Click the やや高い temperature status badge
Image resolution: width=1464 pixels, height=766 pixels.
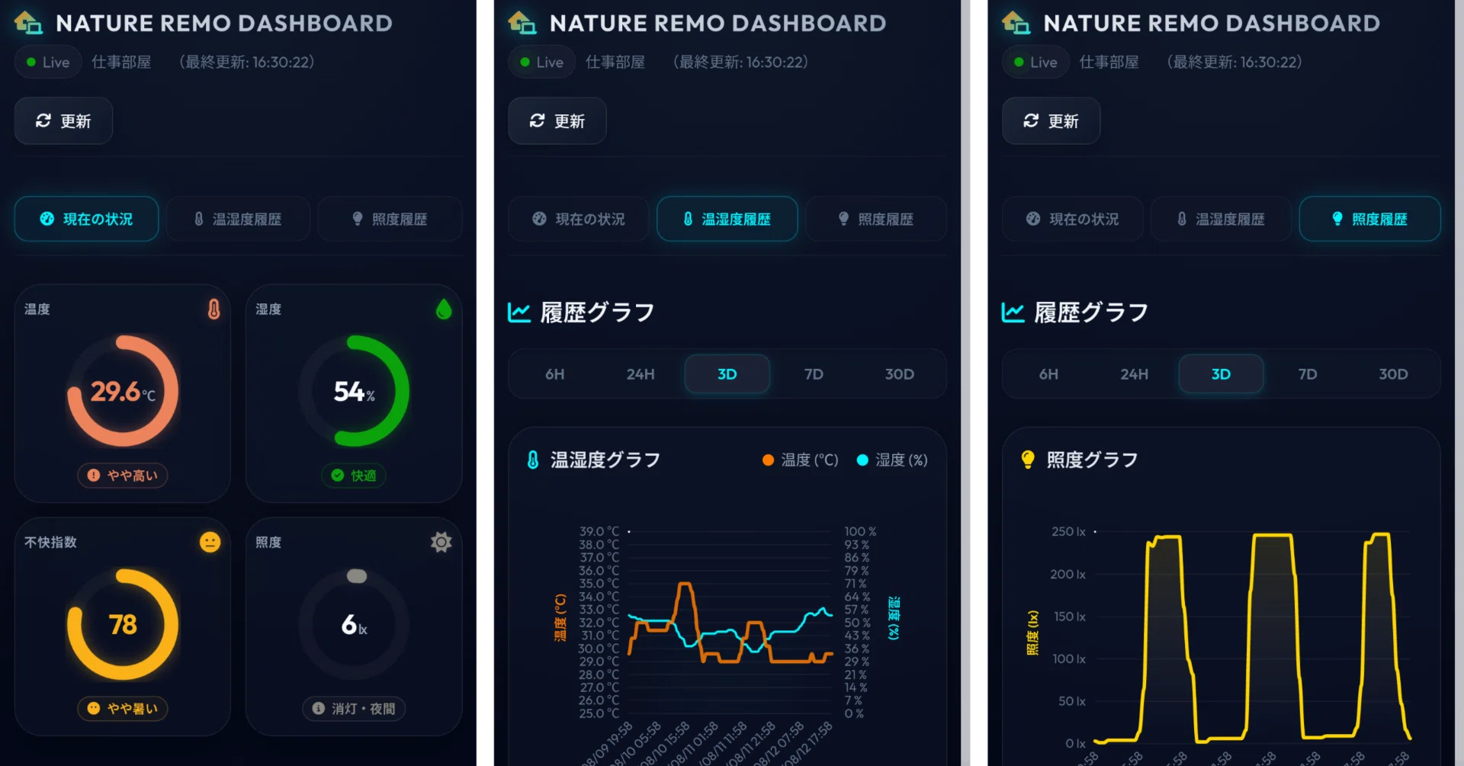[123, 476]
